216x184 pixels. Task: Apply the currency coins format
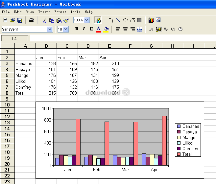coord(159,29)
